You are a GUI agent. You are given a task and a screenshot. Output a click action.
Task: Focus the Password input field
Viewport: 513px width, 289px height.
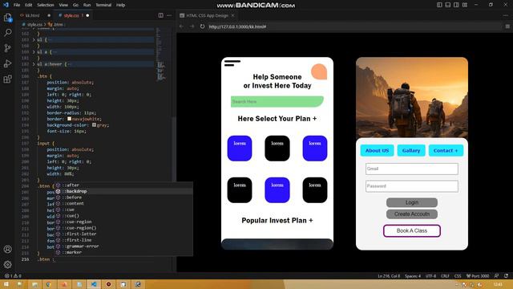(411, 186)
